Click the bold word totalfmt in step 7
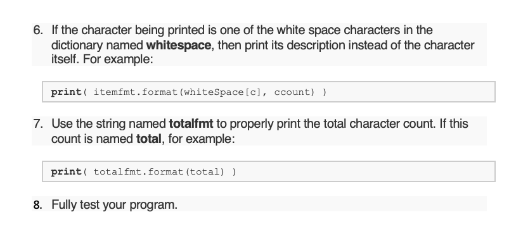Image resolution: width=516 pixels, height=229 pixels. [191, 124]
